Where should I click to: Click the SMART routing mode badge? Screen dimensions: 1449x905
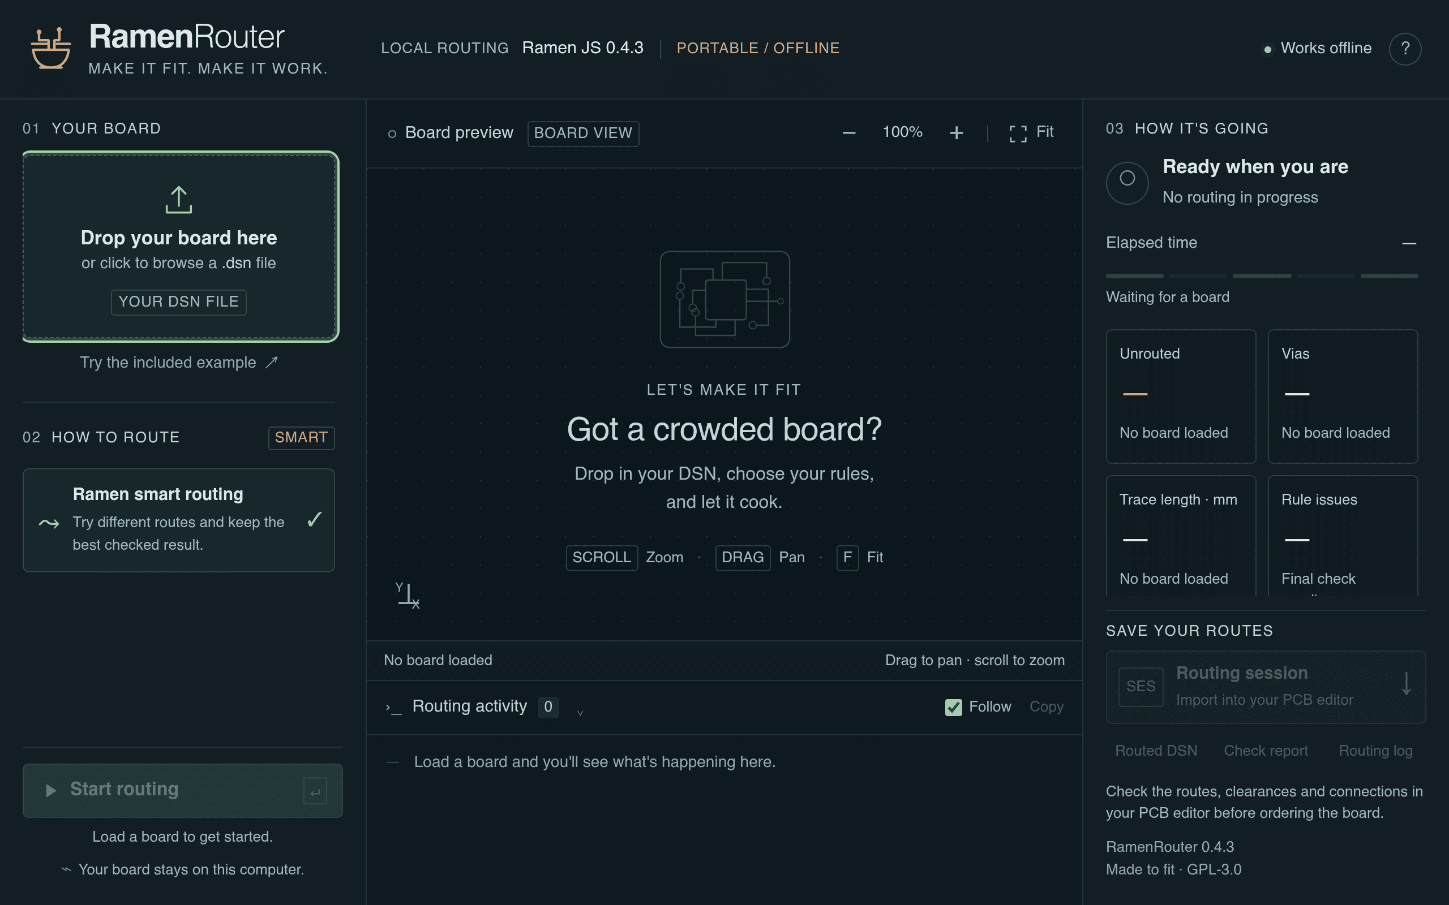click(301, 438)
